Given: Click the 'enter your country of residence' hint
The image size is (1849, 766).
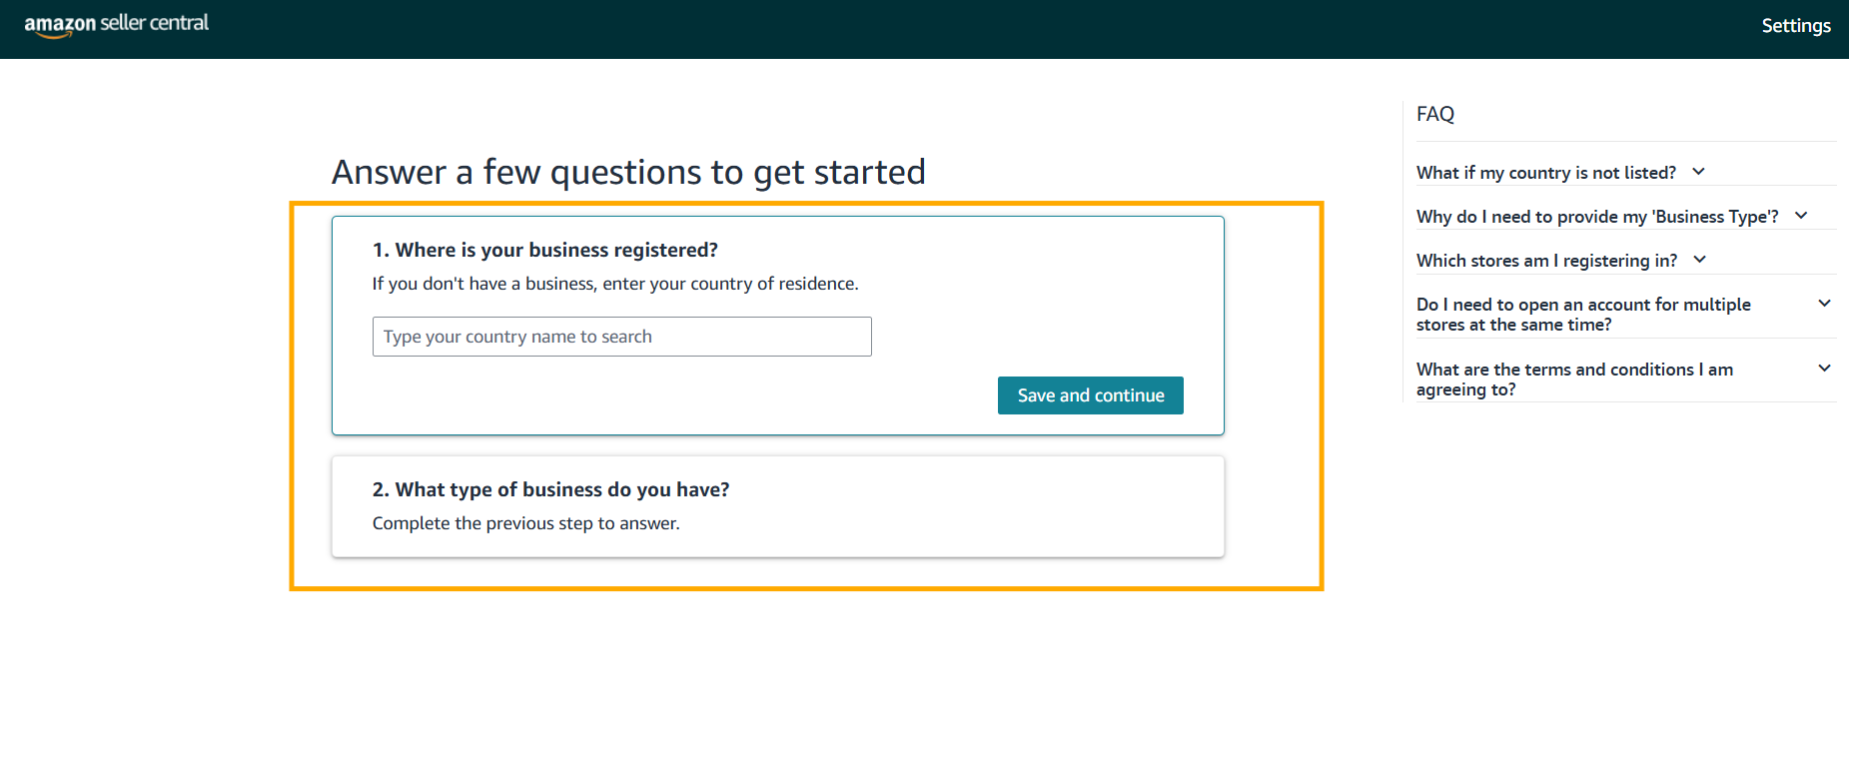Looking at the screenshot, I should (614, 284).
